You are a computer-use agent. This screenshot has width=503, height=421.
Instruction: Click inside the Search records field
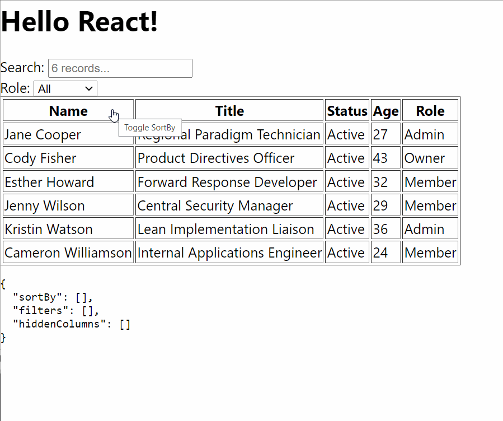(120, 68)
